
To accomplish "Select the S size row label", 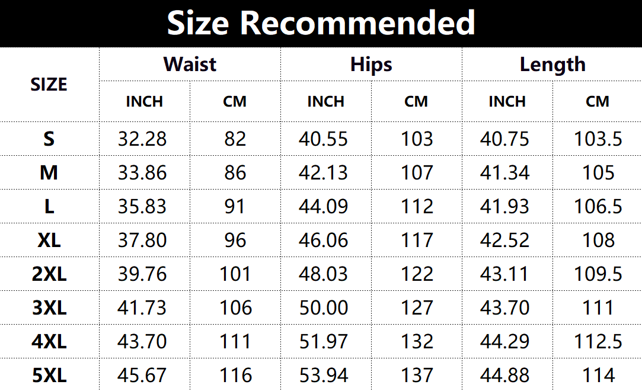I will tap(49, 139).
